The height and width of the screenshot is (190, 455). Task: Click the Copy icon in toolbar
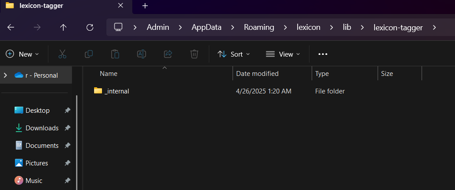tap(88, 54)
